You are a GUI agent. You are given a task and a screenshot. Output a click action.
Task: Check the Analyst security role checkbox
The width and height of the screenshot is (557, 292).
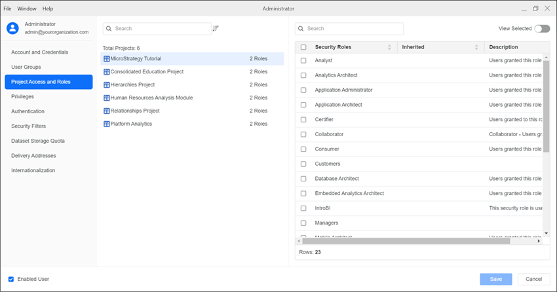(303, 60)
